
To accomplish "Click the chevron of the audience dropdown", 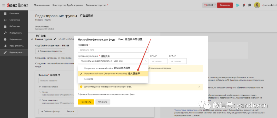I will click(146, 61).
